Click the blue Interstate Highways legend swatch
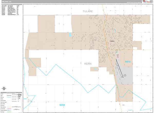The height and width of the screenshot is (113, 154). (x=9, y=110)
